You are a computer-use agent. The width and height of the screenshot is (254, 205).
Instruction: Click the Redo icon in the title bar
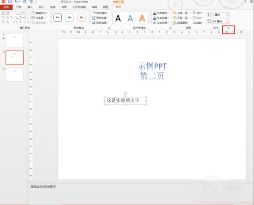tap(25, 2)
